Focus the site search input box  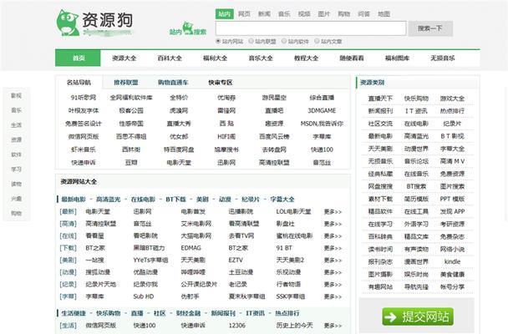point(311,28)
